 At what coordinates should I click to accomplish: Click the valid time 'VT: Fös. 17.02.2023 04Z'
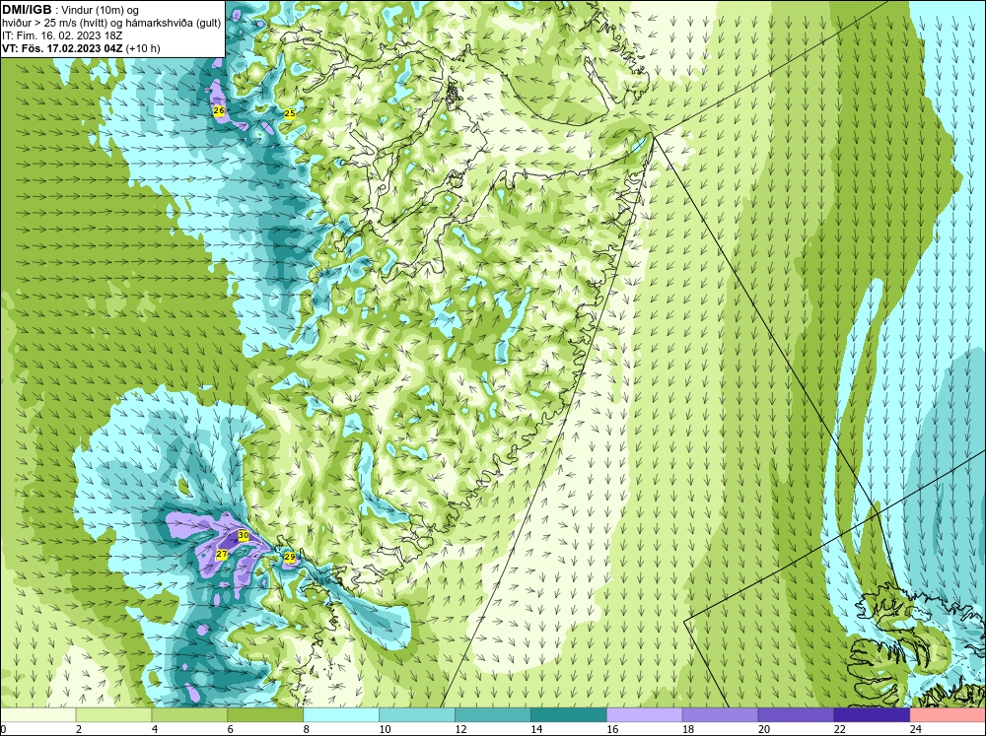pyautogui.click(x=62, y=48)
